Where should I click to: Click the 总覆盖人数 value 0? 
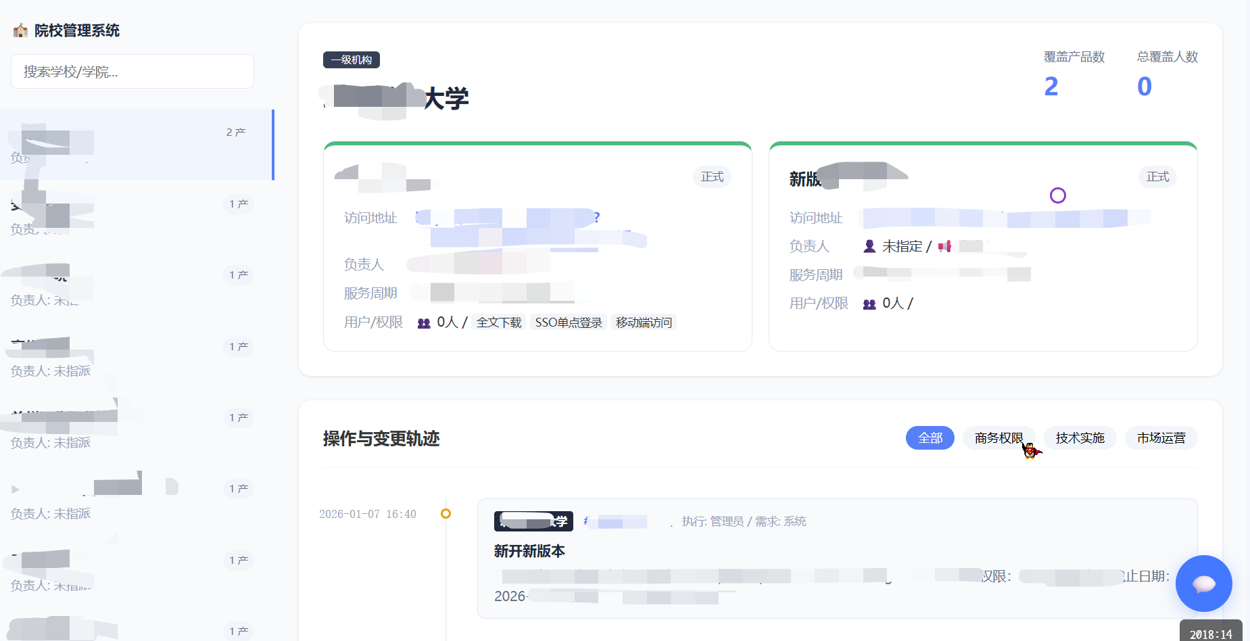click(1145, 87)
